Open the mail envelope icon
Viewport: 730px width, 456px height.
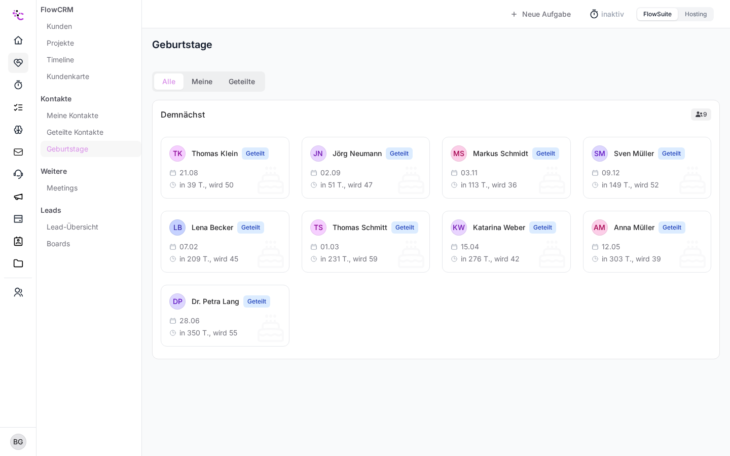pyautogui.click(x=18, y=152)
